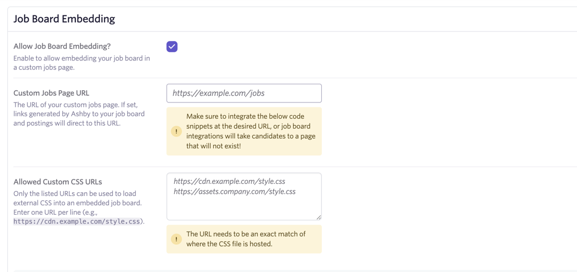Screen dimensions: 577x272
Task: Click the grey panel at the bottom edge
Action: 295,271
